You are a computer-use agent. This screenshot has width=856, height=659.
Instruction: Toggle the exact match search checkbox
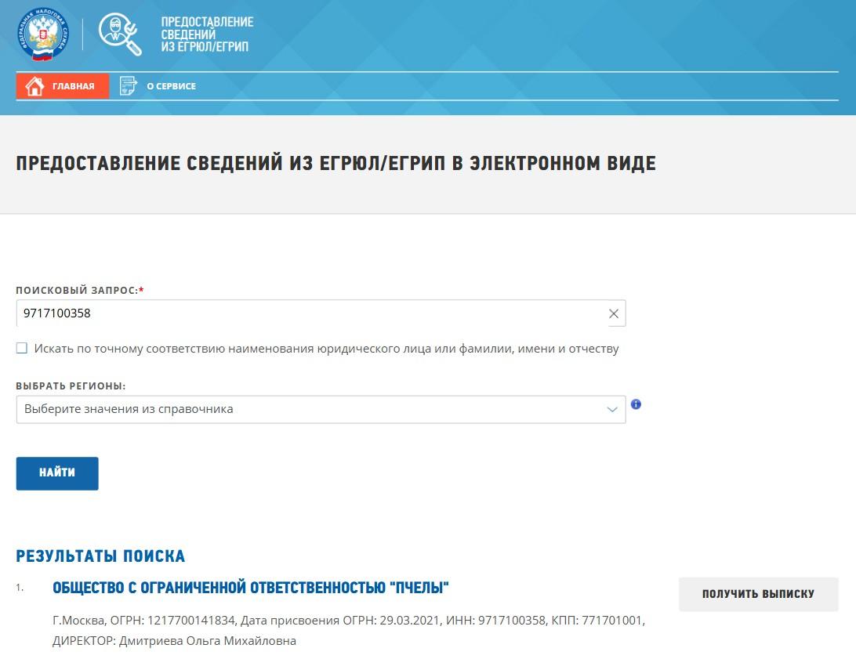point(22,349)
